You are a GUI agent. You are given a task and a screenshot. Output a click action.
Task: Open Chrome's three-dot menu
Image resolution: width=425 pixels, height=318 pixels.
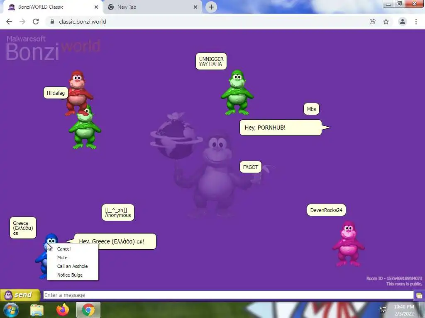(x=416, y=22)
